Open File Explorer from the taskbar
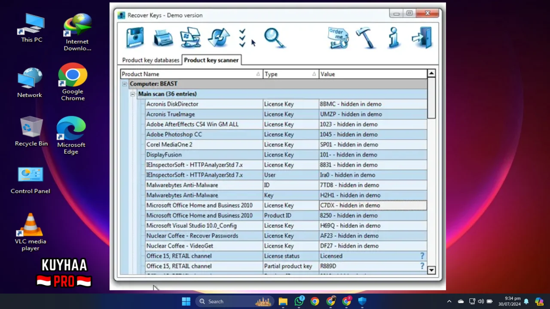This screenshot has width=550, height=309. click(x=283, y=301)
